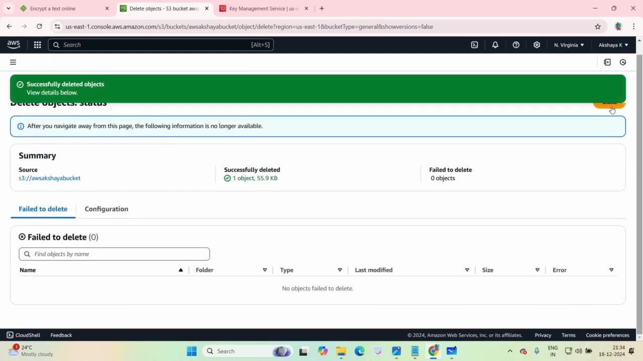The width and height of the screenshot is (643, 361).
Task: Open the clock-shaped icon at top right
Action: coord(623,62)
